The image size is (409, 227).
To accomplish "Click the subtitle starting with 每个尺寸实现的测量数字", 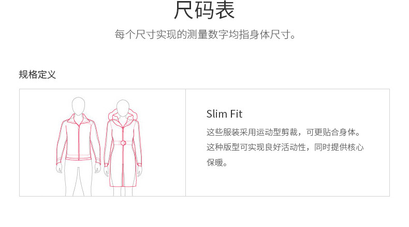I will click(205, 35).
